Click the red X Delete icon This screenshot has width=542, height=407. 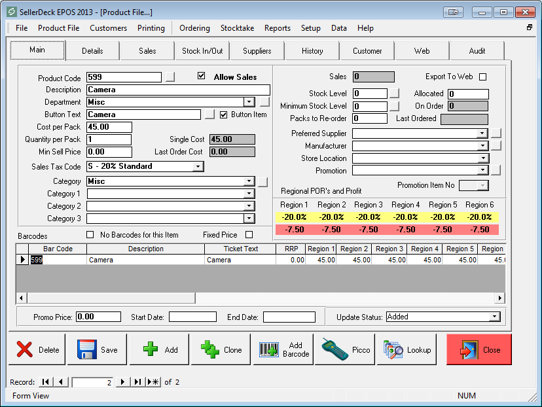(25, 349)
